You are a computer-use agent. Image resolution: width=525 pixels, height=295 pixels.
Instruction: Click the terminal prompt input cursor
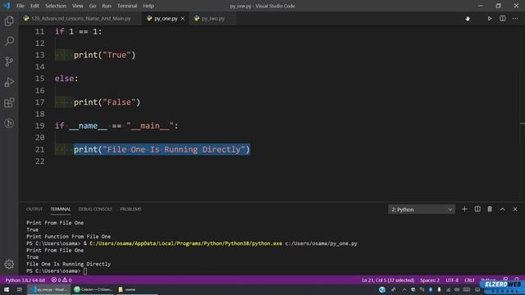click(85, 271)
